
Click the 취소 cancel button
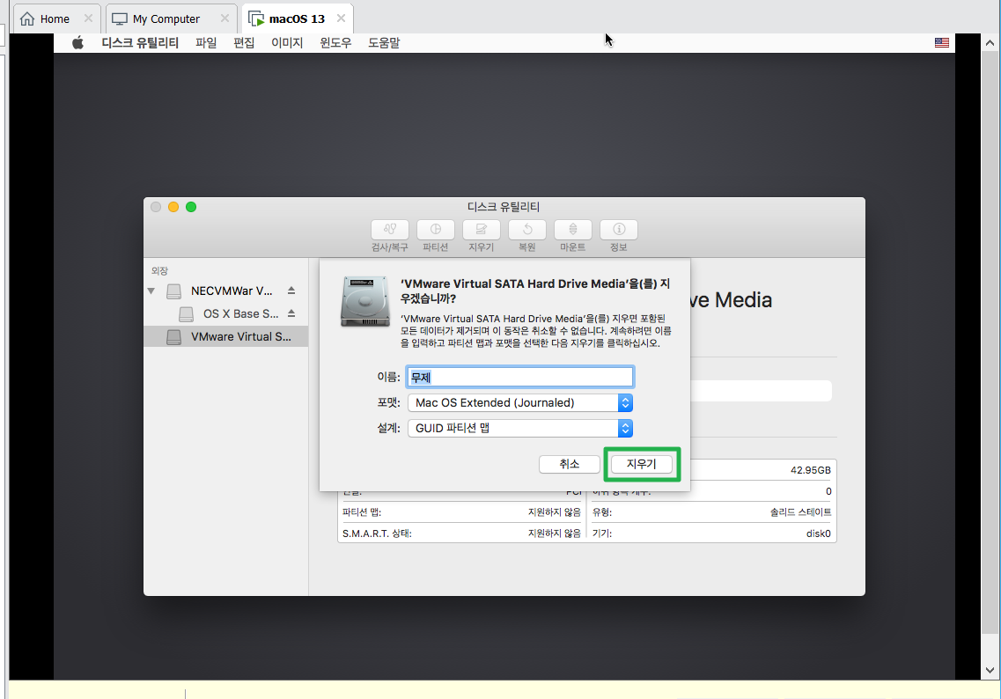pyautogui.click(x=570, y=464)
